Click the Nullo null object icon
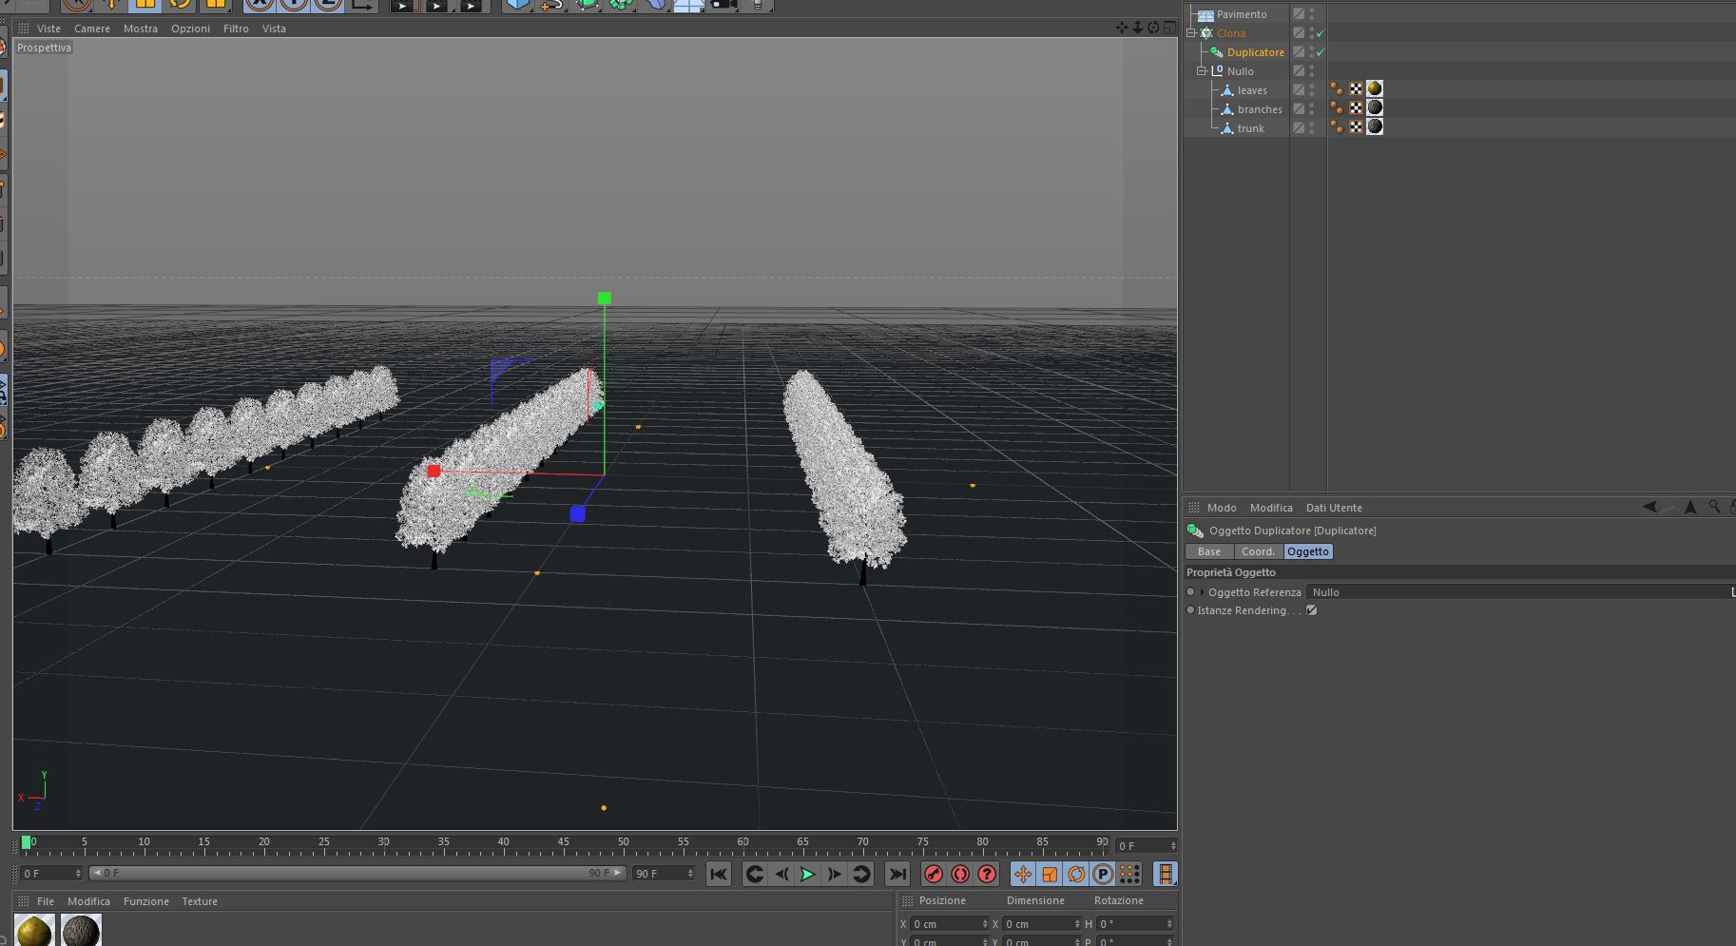The image size is (1736, 946). pos(1217,71)
